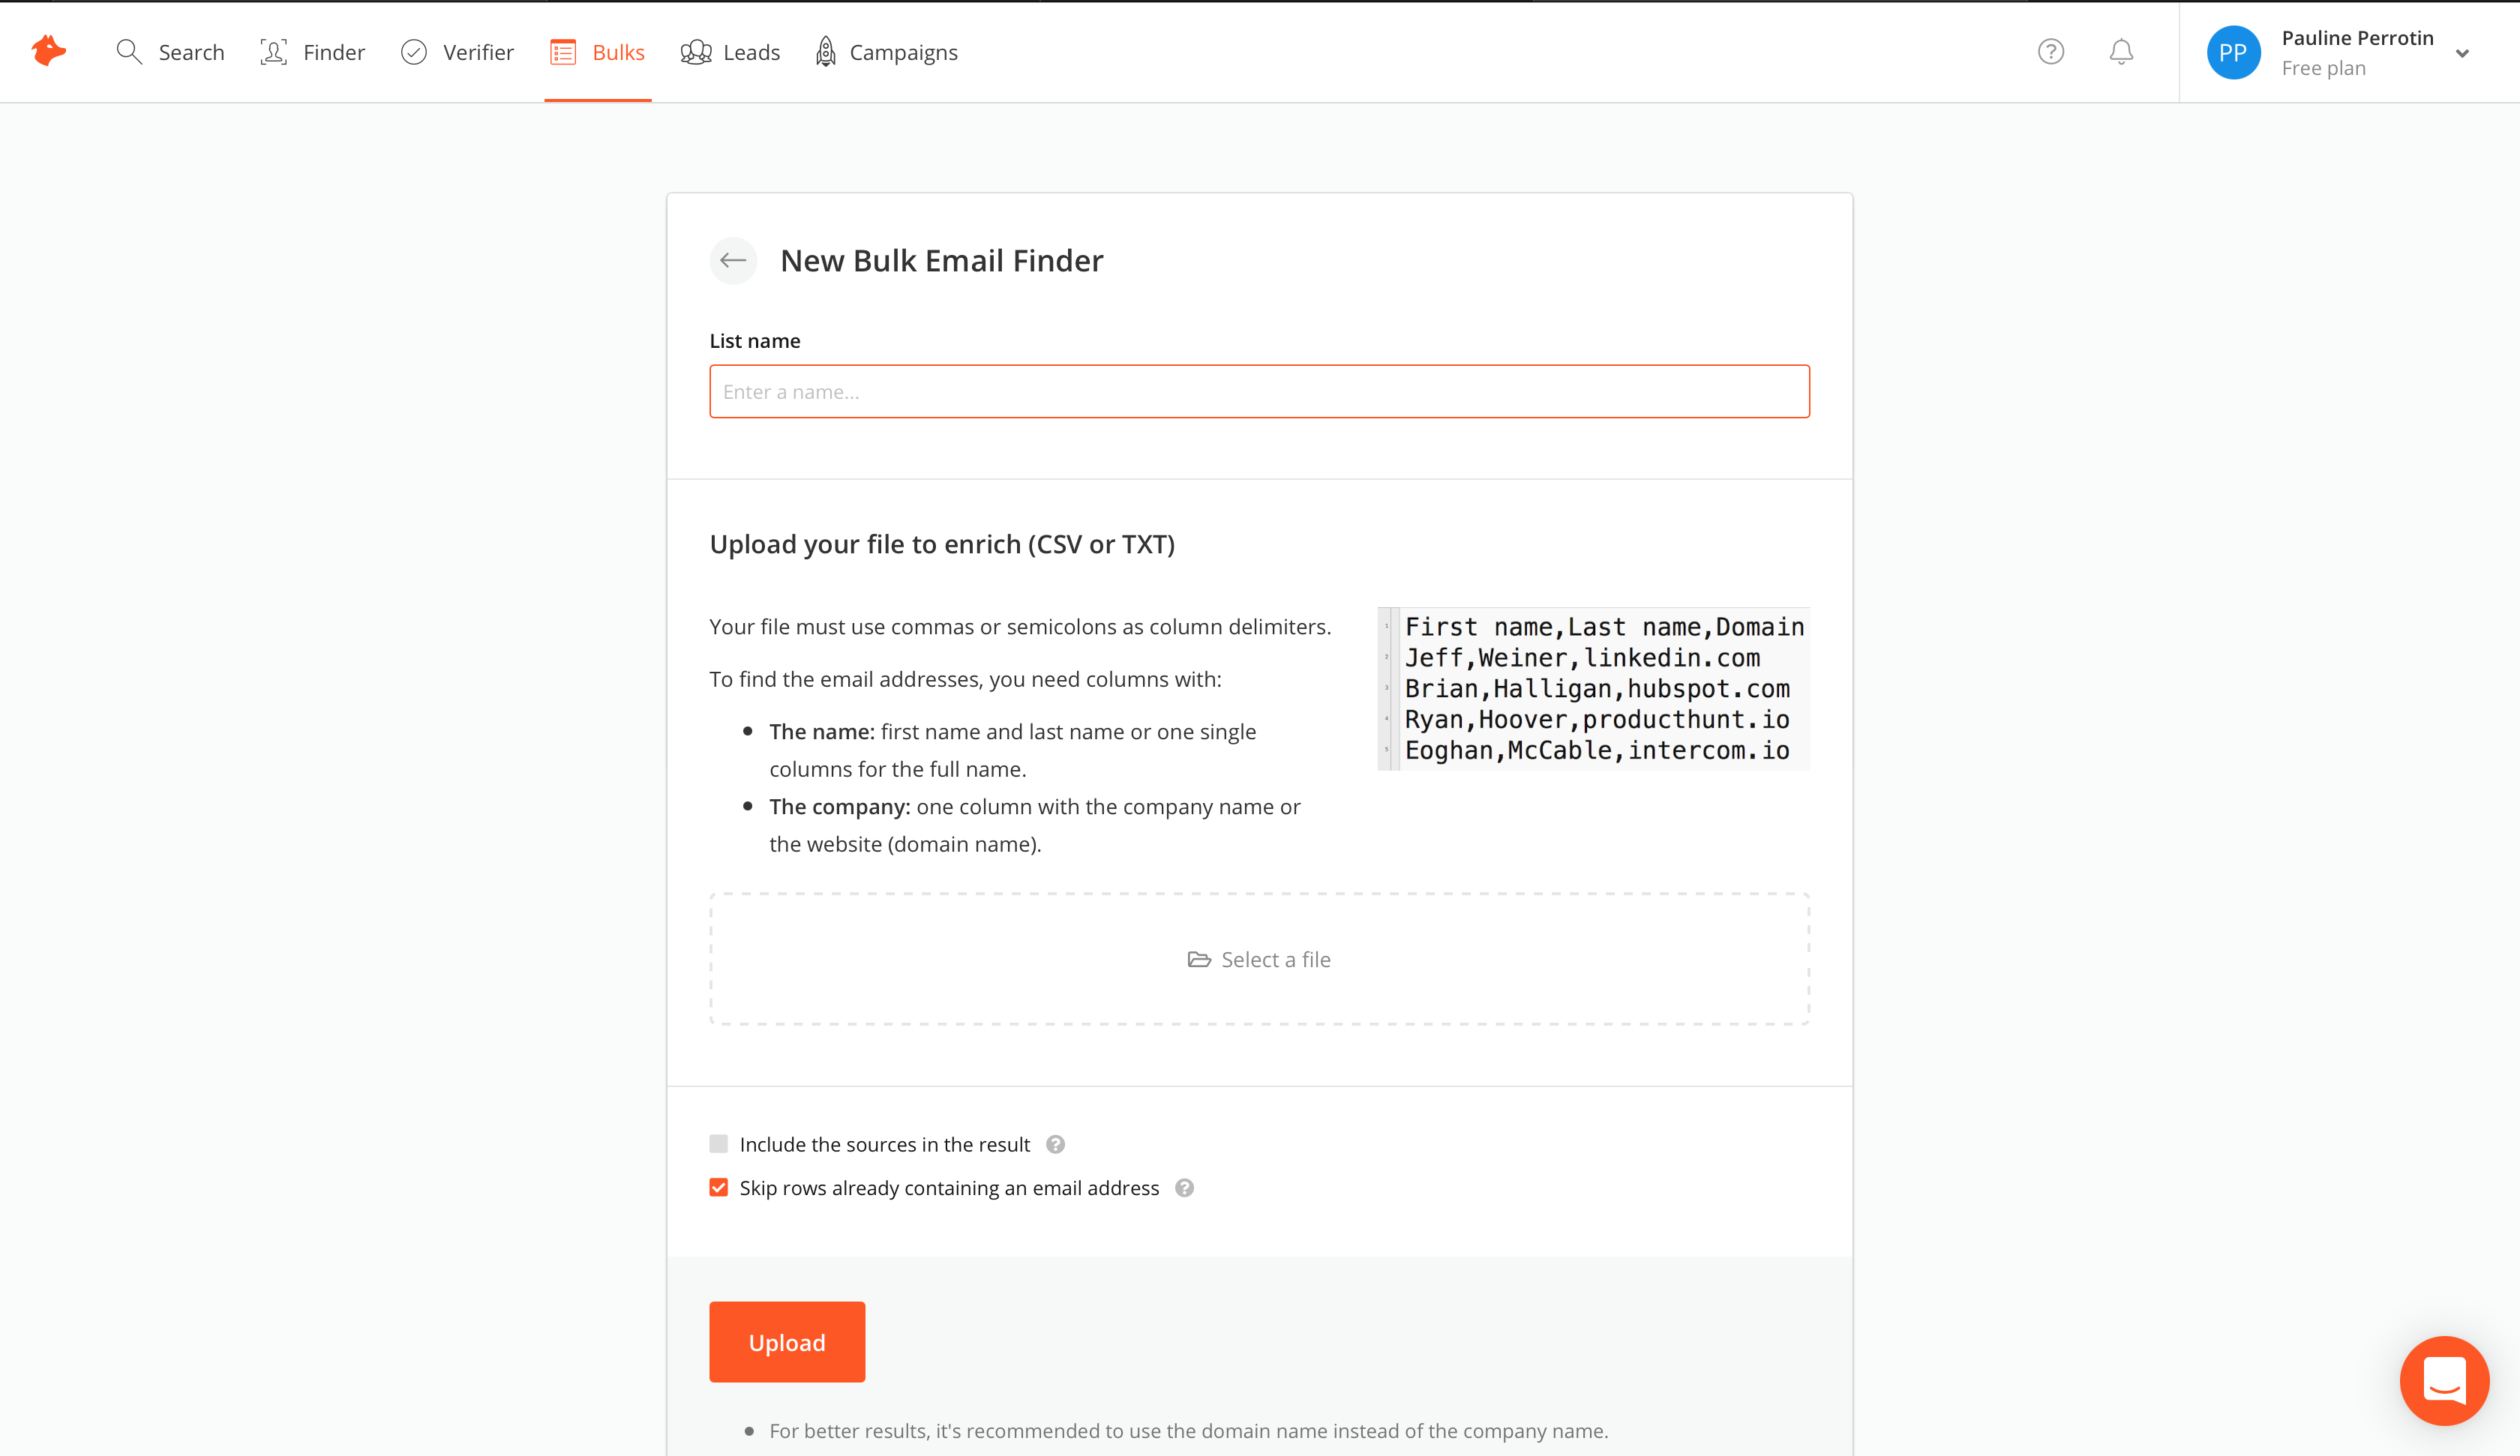The image size is (2520, 1456).
Task: Open the help question mark icon
Action: click(2051, 52)
